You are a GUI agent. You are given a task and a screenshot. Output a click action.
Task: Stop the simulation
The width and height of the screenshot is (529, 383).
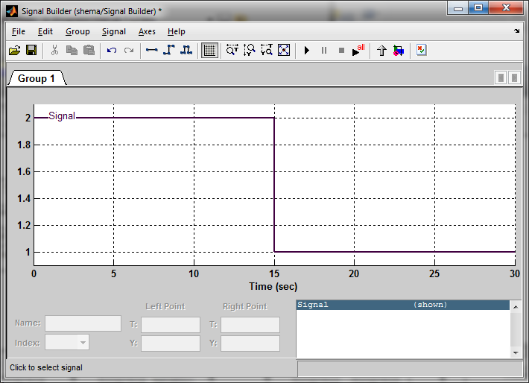(341, 51)
